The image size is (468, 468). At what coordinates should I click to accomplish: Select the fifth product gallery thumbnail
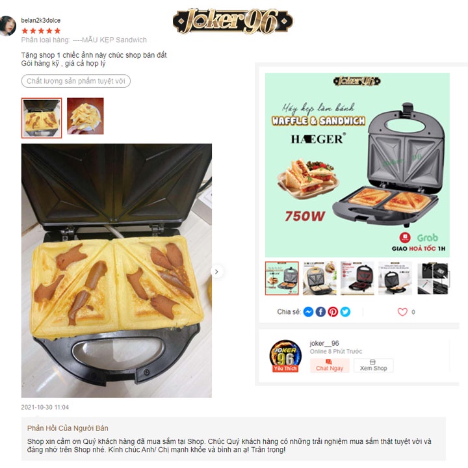tap(433, 278)
